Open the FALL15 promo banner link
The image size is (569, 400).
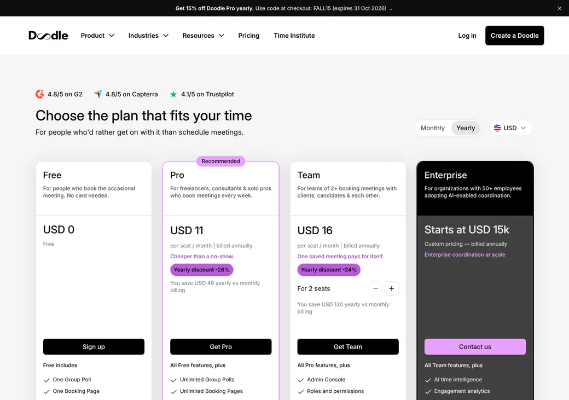284,8
